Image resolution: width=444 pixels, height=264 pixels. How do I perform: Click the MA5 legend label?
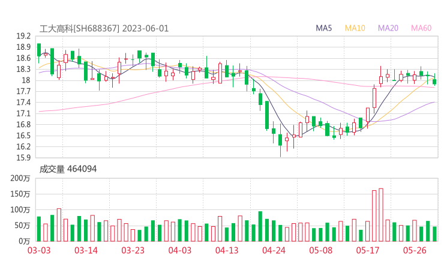click(x=323, y=28)
